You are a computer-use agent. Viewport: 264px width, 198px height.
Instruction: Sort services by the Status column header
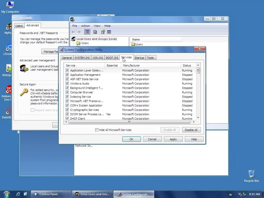(188, 65)
